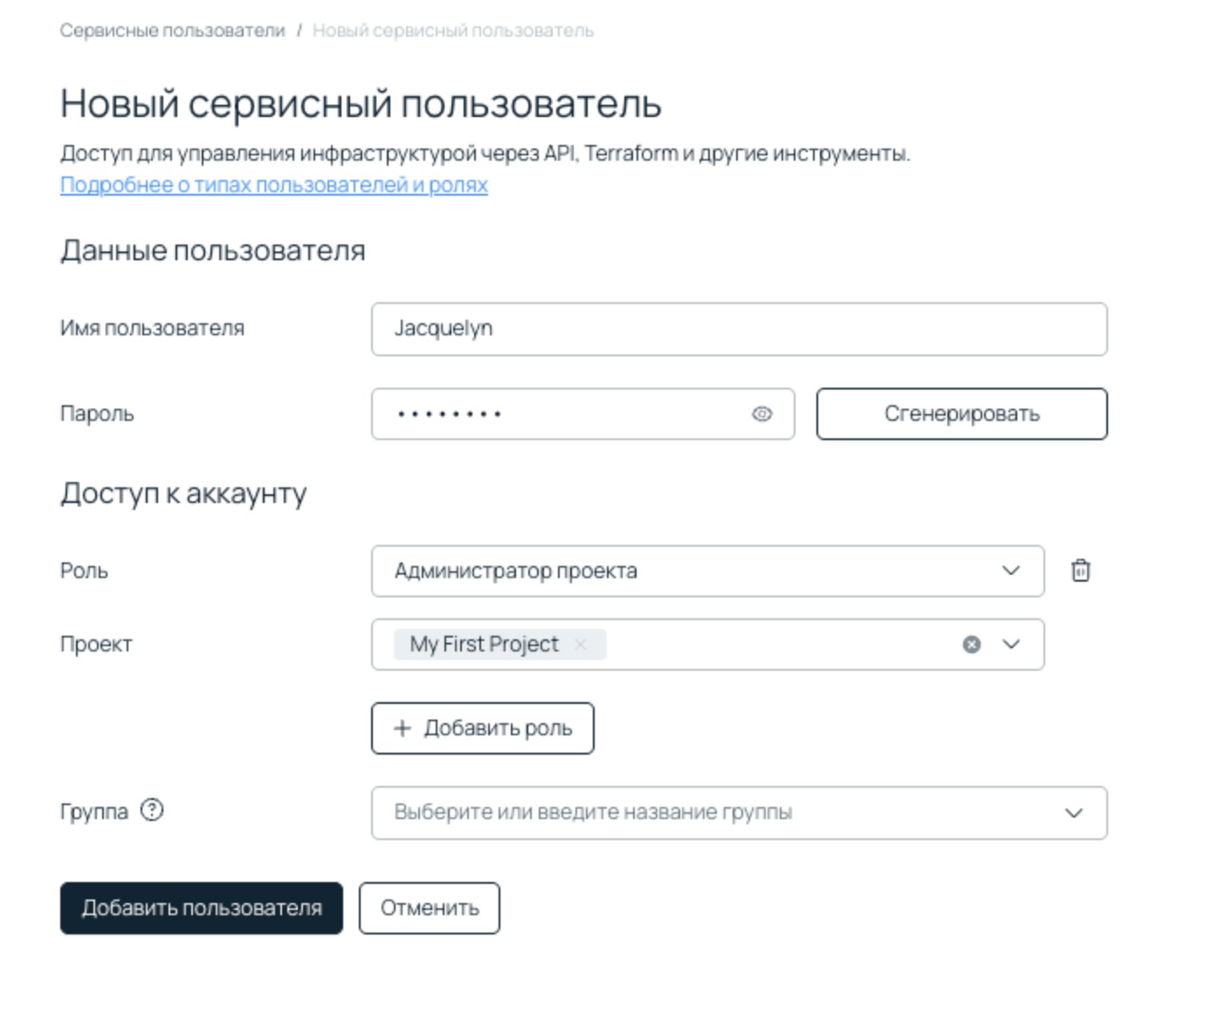Expand the Роль dropdown
This screenshot has height=1020, width=1205.
(x=1010, y=571)
